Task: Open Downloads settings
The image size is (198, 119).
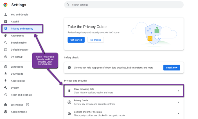Action: pos(17,74)
